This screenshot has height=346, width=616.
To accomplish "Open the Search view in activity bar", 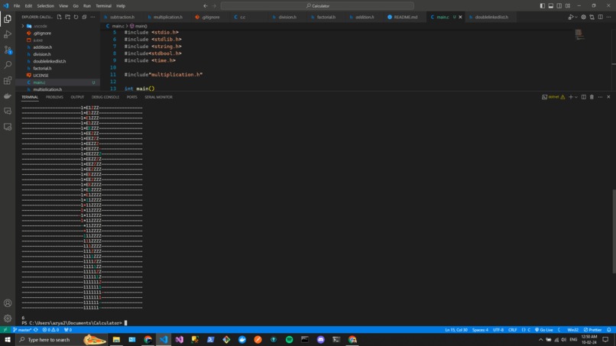I will tap(8, 65).
